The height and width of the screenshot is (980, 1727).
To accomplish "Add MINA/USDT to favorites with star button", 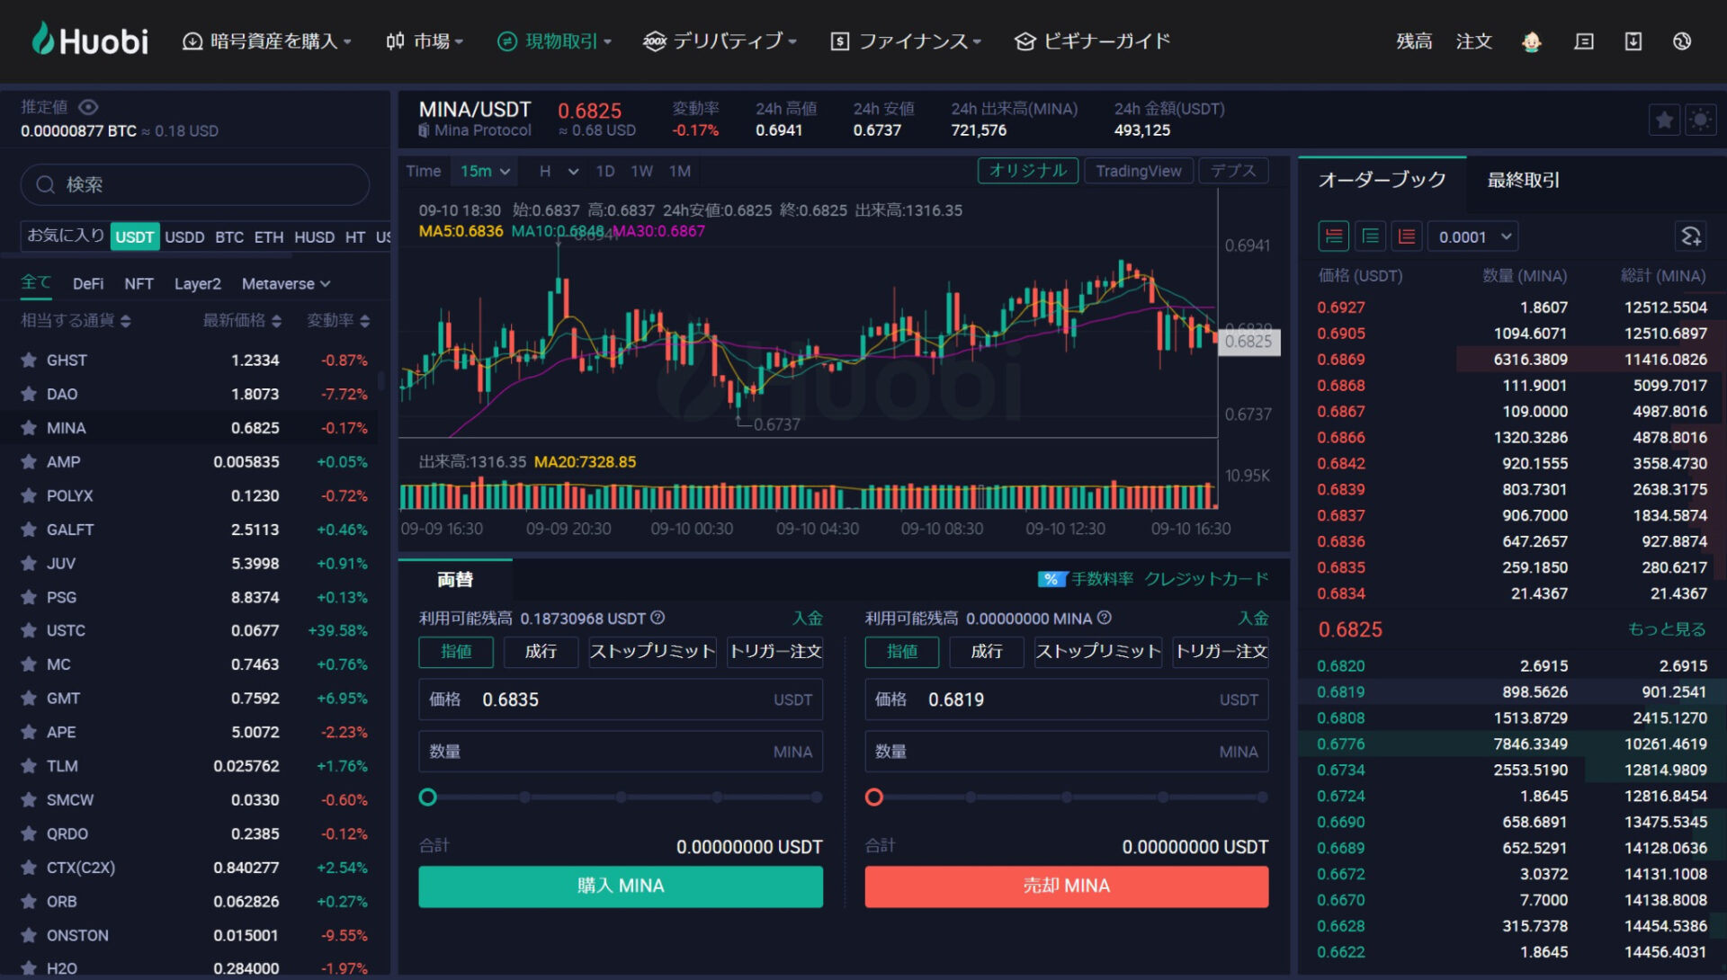I will pos(1665,120).
